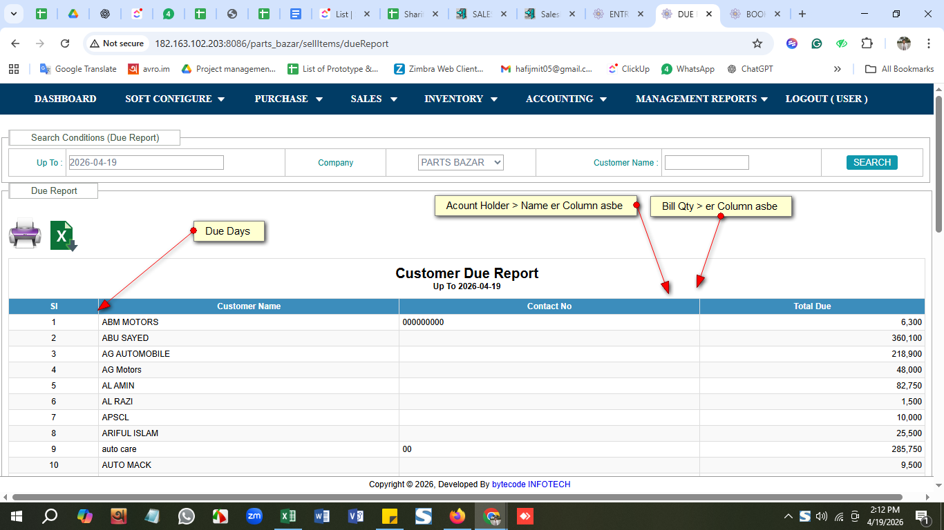This screenshot has height=530, width=944.
Task: Open Chrome's three-dot menu
Action: click(x=927, y=43)
